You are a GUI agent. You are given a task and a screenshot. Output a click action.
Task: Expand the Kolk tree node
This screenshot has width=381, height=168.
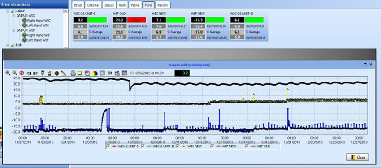tap(8, 45)
